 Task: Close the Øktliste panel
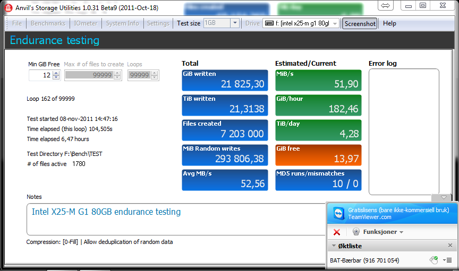(450, 246)
